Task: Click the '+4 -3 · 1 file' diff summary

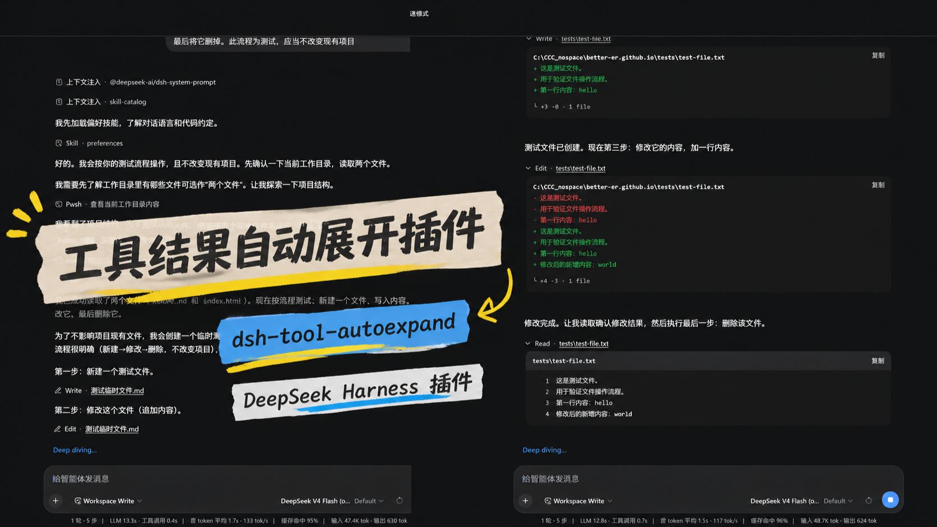Action: (x=565, y=281)
